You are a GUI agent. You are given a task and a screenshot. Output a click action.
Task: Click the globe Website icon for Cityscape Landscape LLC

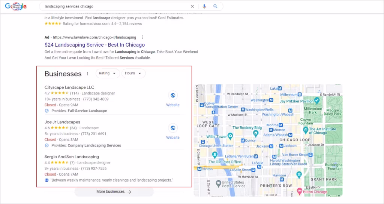click(x=173, y=95)
